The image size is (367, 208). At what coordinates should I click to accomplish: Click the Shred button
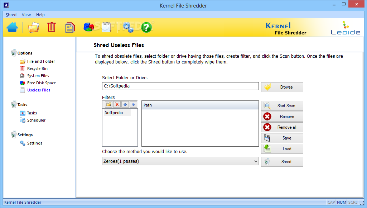pyautogui.click(x=282, y=162)
